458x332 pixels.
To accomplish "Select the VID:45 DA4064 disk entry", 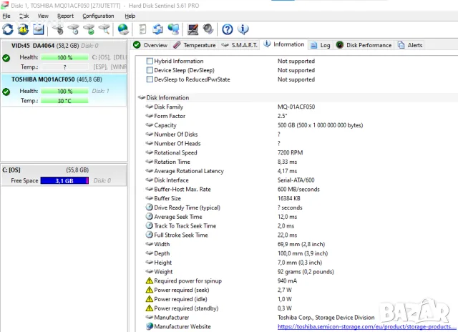I will [64, 57].
